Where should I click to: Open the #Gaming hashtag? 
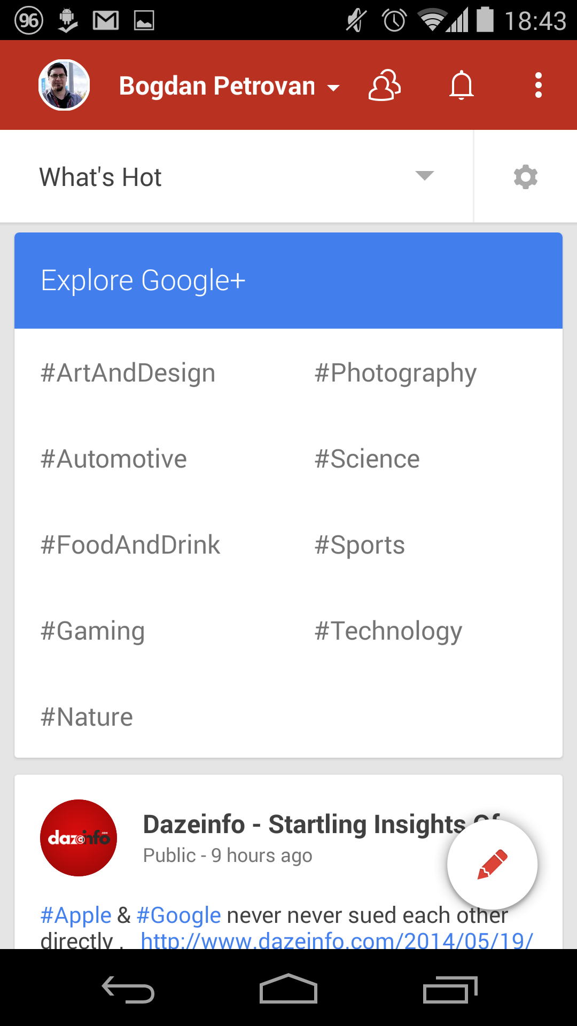coord(93,631)
